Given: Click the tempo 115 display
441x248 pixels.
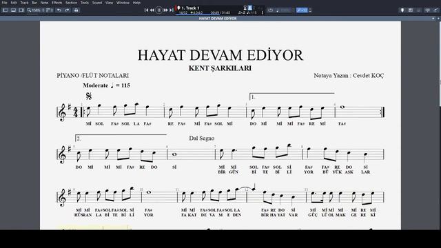Looking at the screenshot, I should pos(252,12).
